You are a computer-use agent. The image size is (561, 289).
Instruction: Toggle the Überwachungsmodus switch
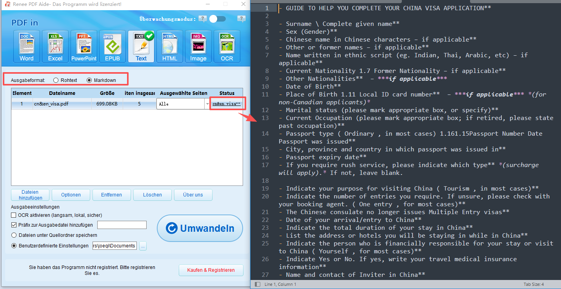218,18
